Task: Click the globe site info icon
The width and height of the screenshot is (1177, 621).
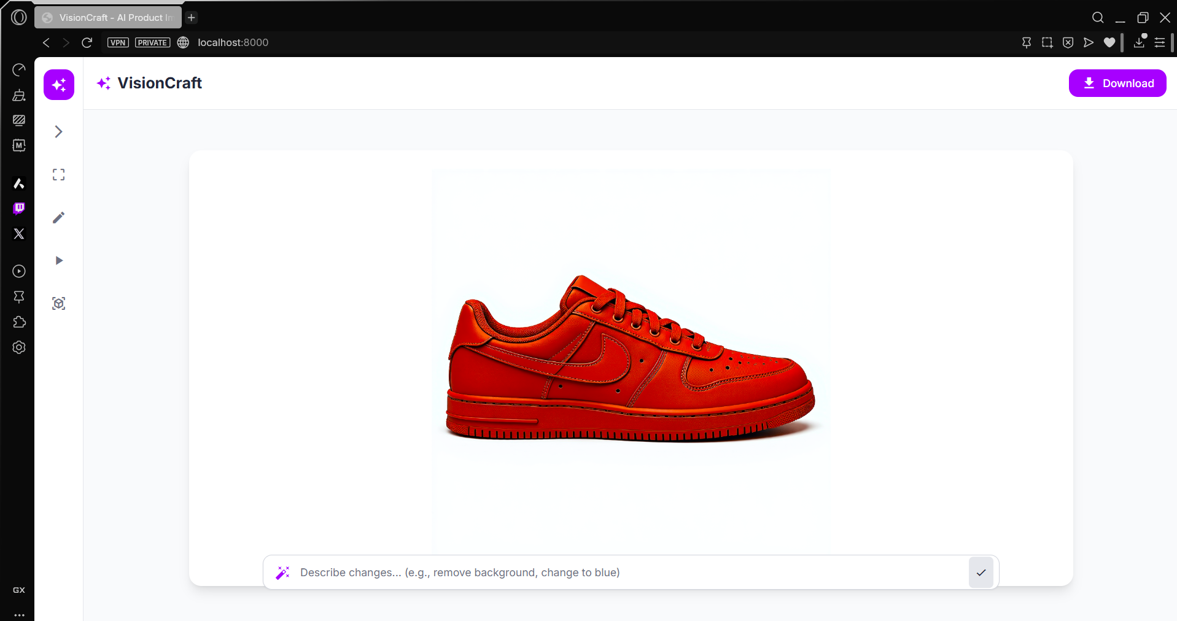Action: coord(183,42)
